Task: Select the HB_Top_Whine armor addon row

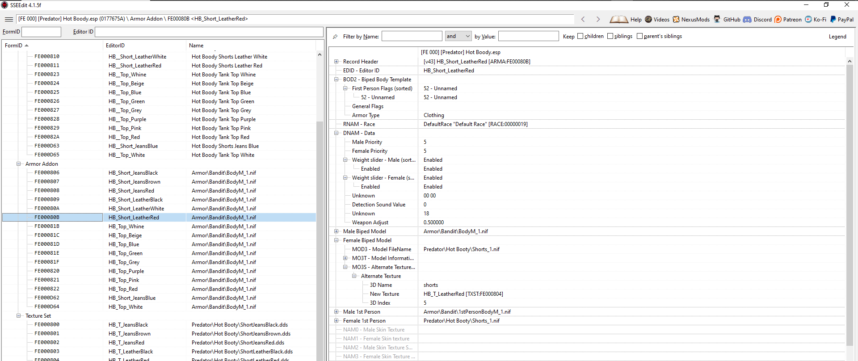Action: point(159,227)
